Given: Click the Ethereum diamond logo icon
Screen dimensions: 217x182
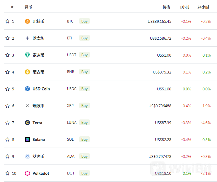Looking at the screenshot, I should point(27,38).
